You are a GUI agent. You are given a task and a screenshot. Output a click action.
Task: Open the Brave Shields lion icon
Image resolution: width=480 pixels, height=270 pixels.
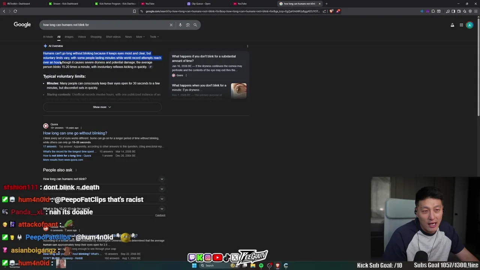[331, 11]
